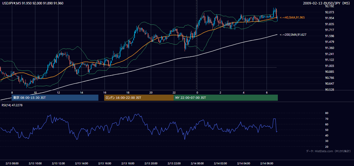Click RSI scale value 20
The width and height of the screenshot is (354, 166).
(327, 147)
